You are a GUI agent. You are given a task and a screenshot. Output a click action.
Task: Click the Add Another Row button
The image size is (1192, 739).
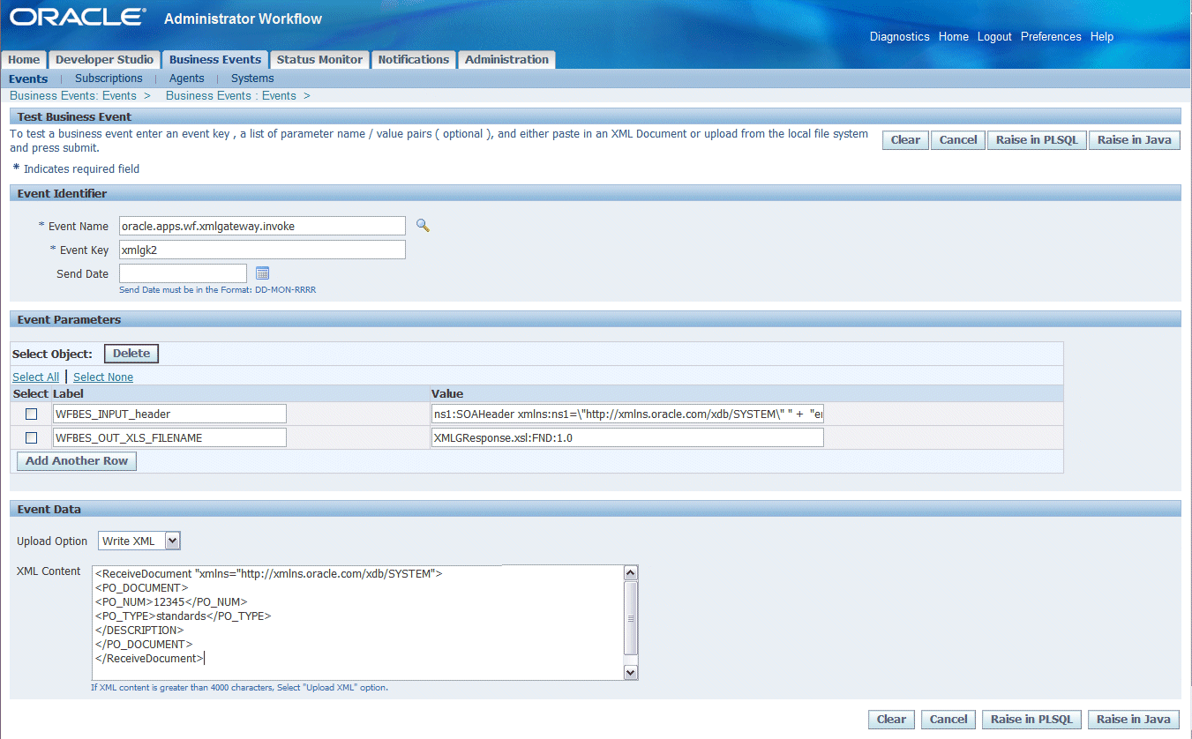click(x=77, y=460)
